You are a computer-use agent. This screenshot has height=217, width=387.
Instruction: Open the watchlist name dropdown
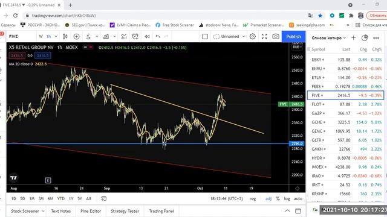328,38
